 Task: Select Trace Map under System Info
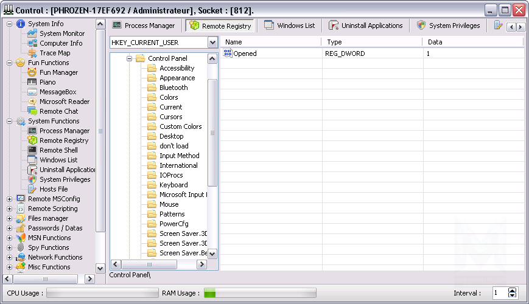(55, 53)
